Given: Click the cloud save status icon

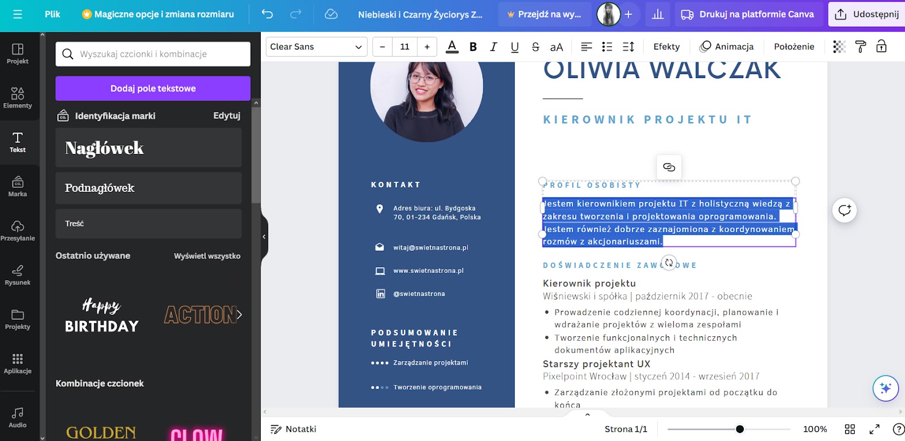Looking at the screenshot, I should point(331,14).
